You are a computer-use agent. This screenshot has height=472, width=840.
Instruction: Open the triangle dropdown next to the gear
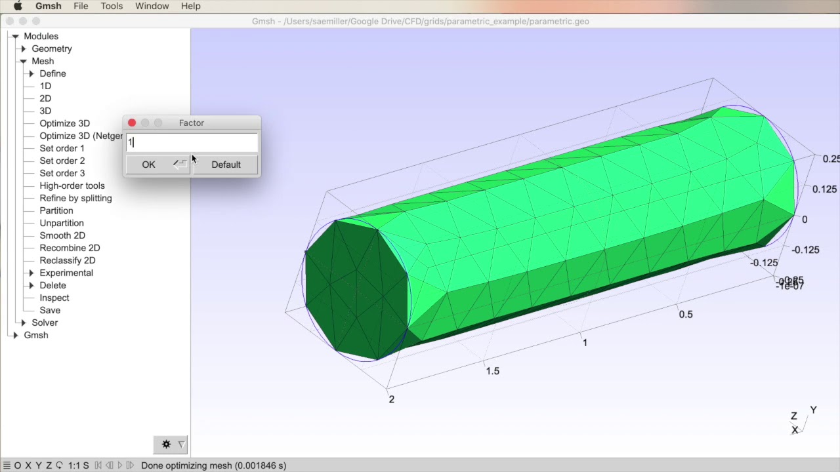181,444
